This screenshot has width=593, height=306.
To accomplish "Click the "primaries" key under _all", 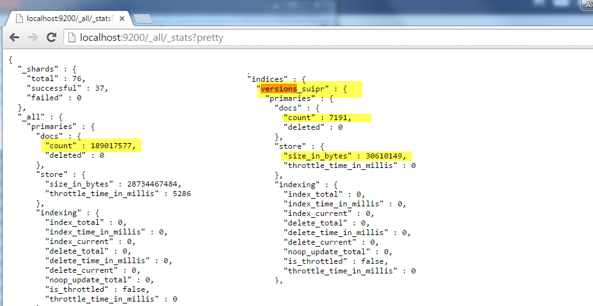I will 52,126.
